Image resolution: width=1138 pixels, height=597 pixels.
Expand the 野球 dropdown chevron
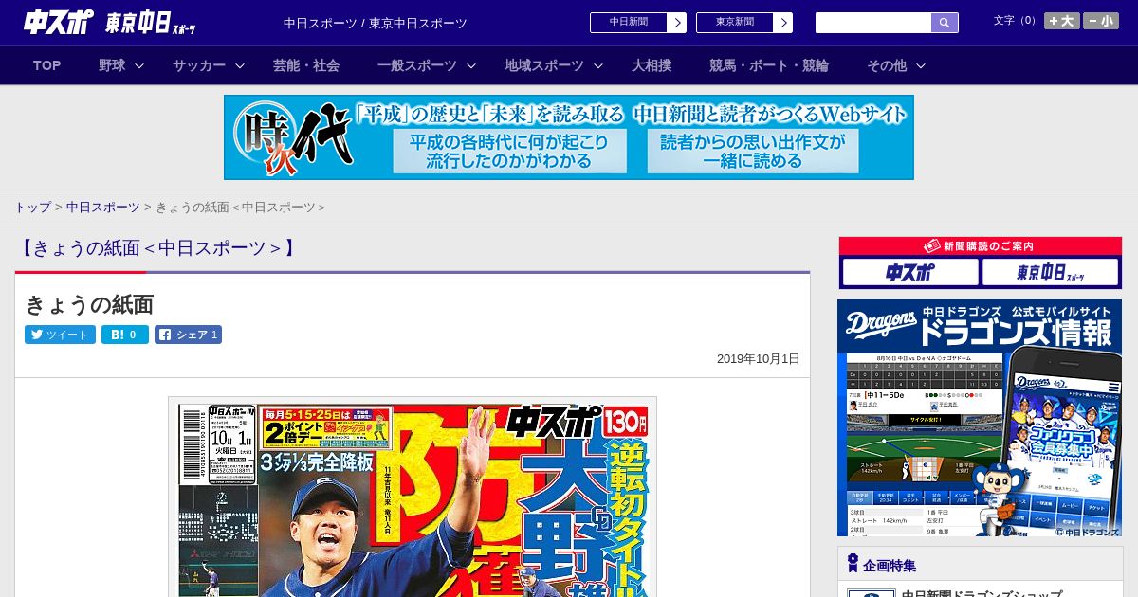click(139, 65)
